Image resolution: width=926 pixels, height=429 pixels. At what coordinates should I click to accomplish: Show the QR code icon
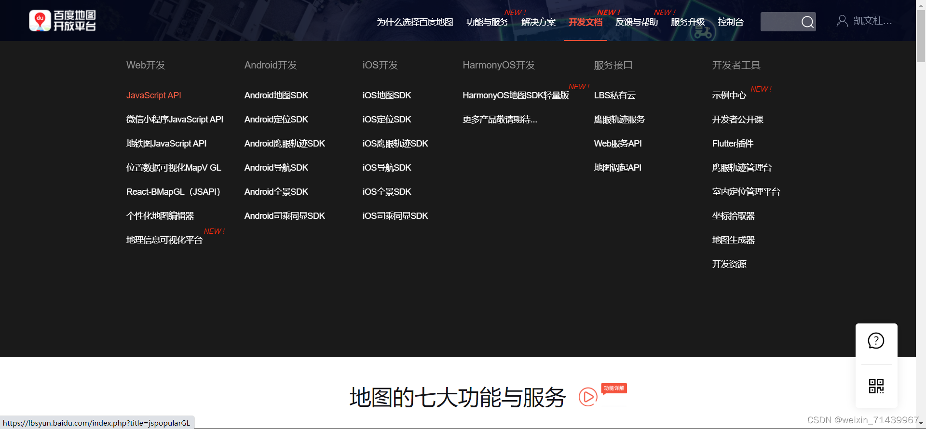tap(876, 386)
